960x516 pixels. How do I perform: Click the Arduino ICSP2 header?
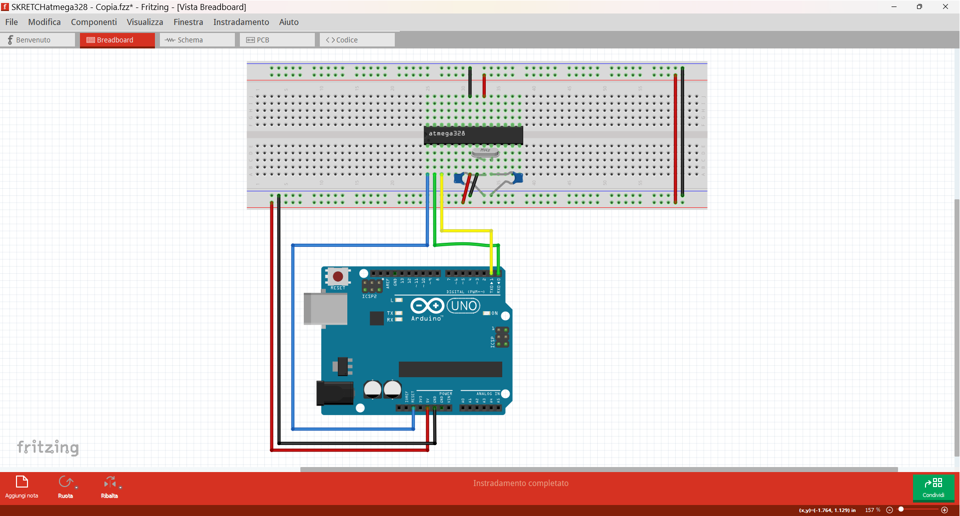click(x=372, y=286)
